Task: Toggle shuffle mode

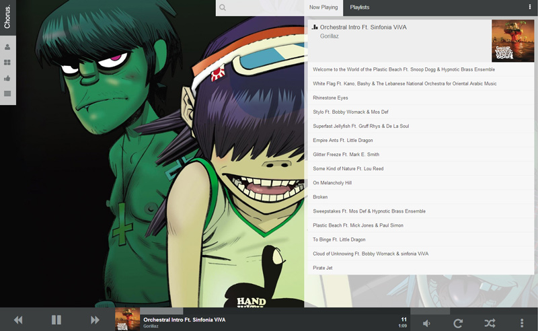Action: click(x=490, y=323)
